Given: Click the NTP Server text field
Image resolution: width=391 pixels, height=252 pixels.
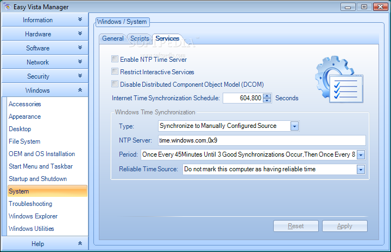Looking at the screenshot, I should pos(262,140).
